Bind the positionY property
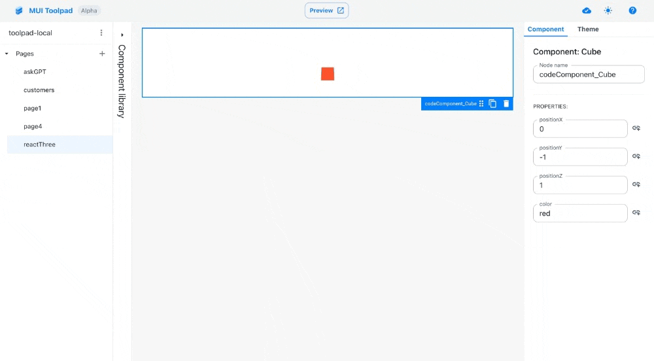Image resolution: width=654 pixels, height=361 pixels. point(636,157)
